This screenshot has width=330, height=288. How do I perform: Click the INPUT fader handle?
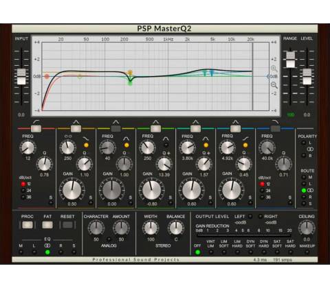[x=21, y=77]
